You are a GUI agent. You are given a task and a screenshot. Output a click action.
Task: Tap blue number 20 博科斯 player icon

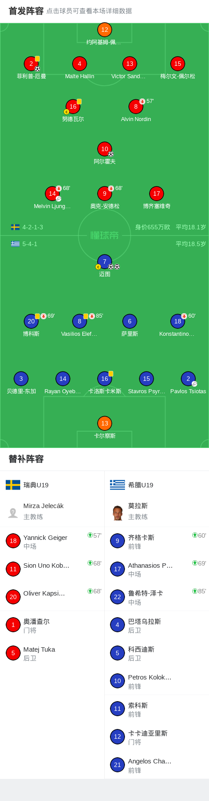[31, 321]
